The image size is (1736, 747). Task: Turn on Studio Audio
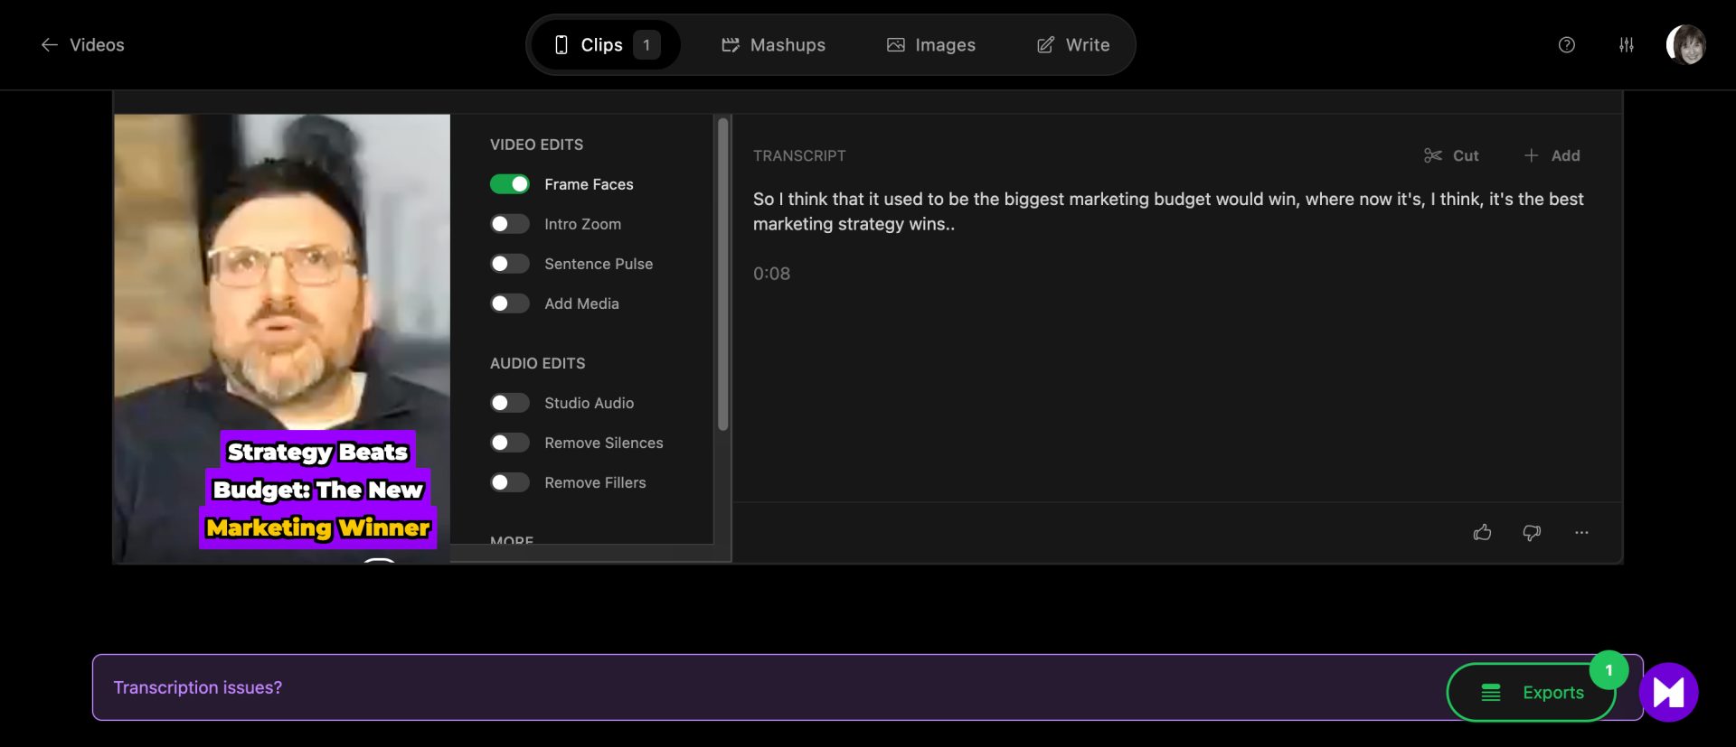tap(510, 403)
